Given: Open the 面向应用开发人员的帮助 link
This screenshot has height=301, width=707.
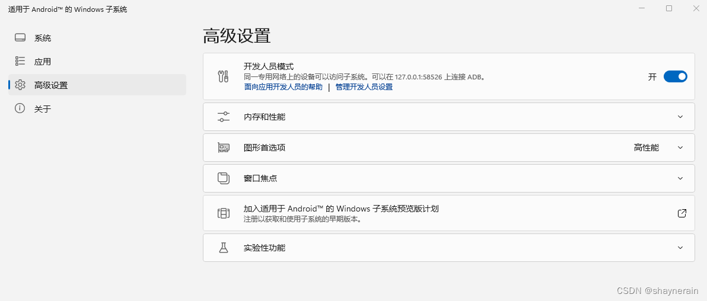Looking at the screenshot, I should click(283, 87).
